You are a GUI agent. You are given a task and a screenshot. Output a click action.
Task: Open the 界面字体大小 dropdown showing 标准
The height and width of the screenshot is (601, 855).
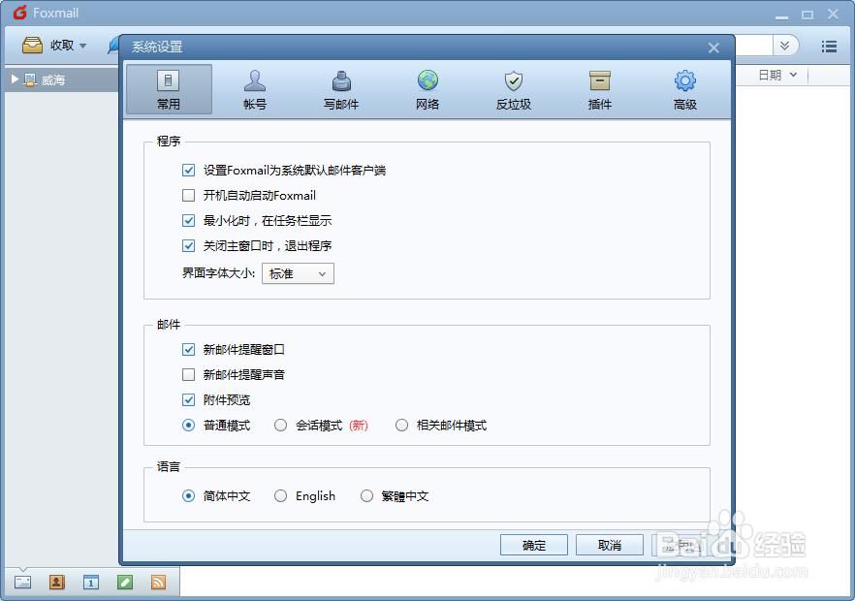(298, 273)
